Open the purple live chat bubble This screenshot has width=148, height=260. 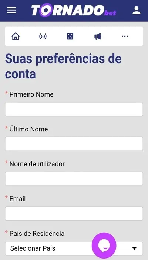[x=104, y=245]
